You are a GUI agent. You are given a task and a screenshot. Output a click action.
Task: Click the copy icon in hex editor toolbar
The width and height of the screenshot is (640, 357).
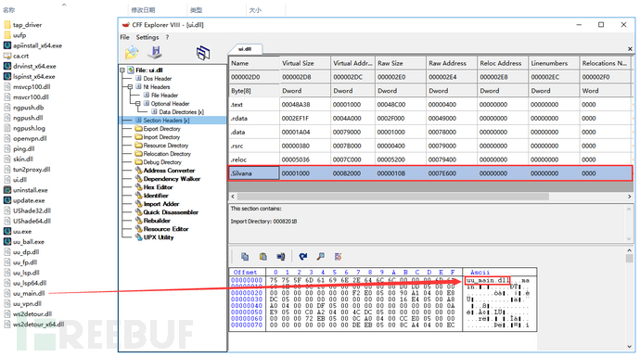point(245,256)
